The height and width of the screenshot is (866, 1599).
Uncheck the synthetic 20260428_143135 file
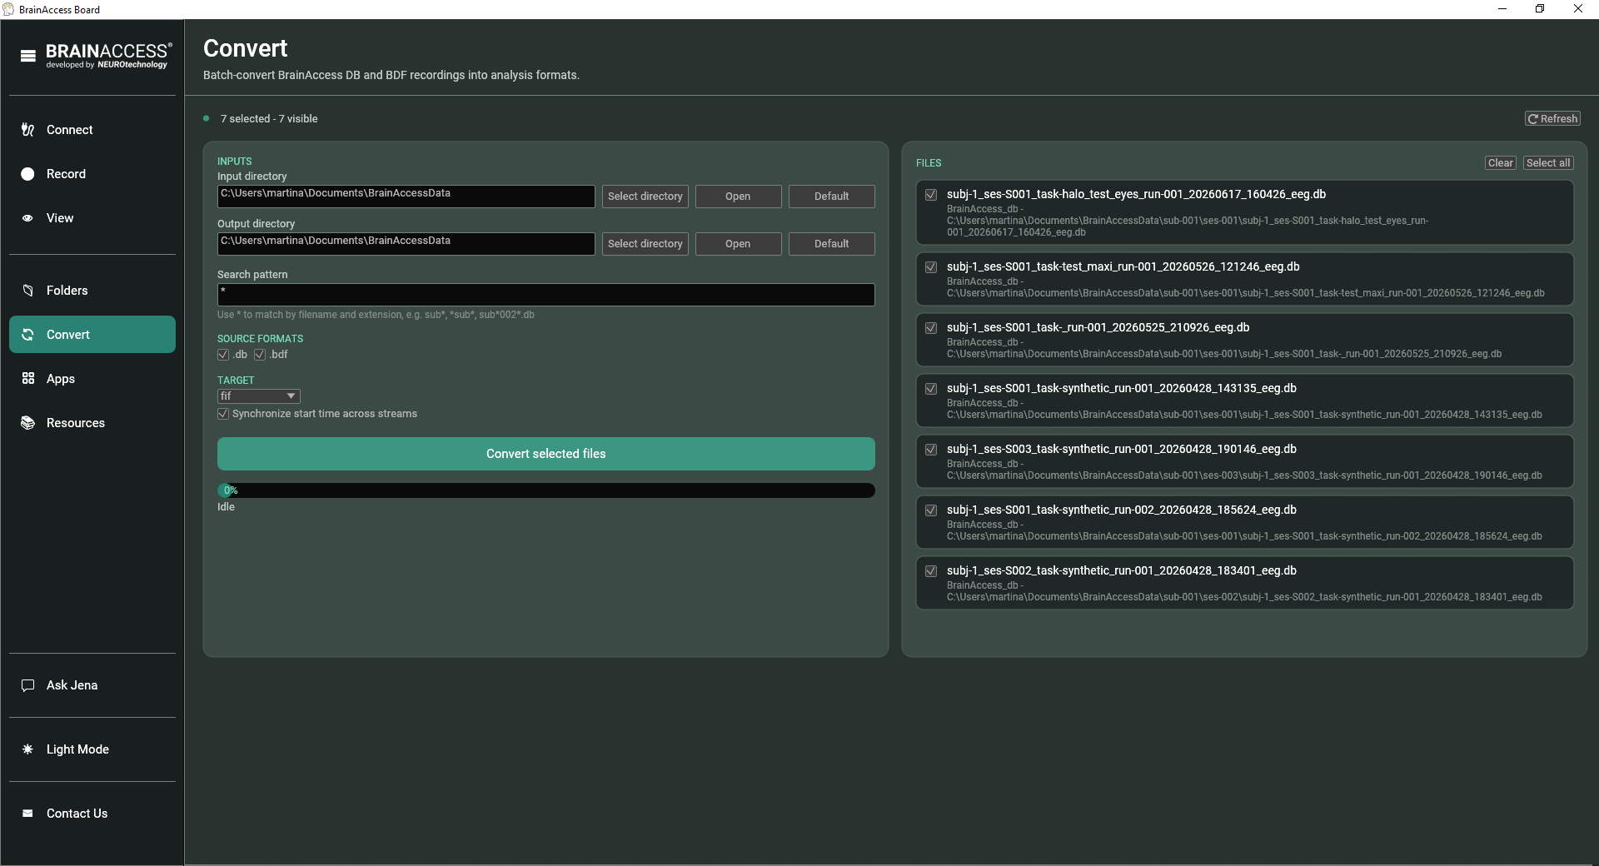[931, 389]
